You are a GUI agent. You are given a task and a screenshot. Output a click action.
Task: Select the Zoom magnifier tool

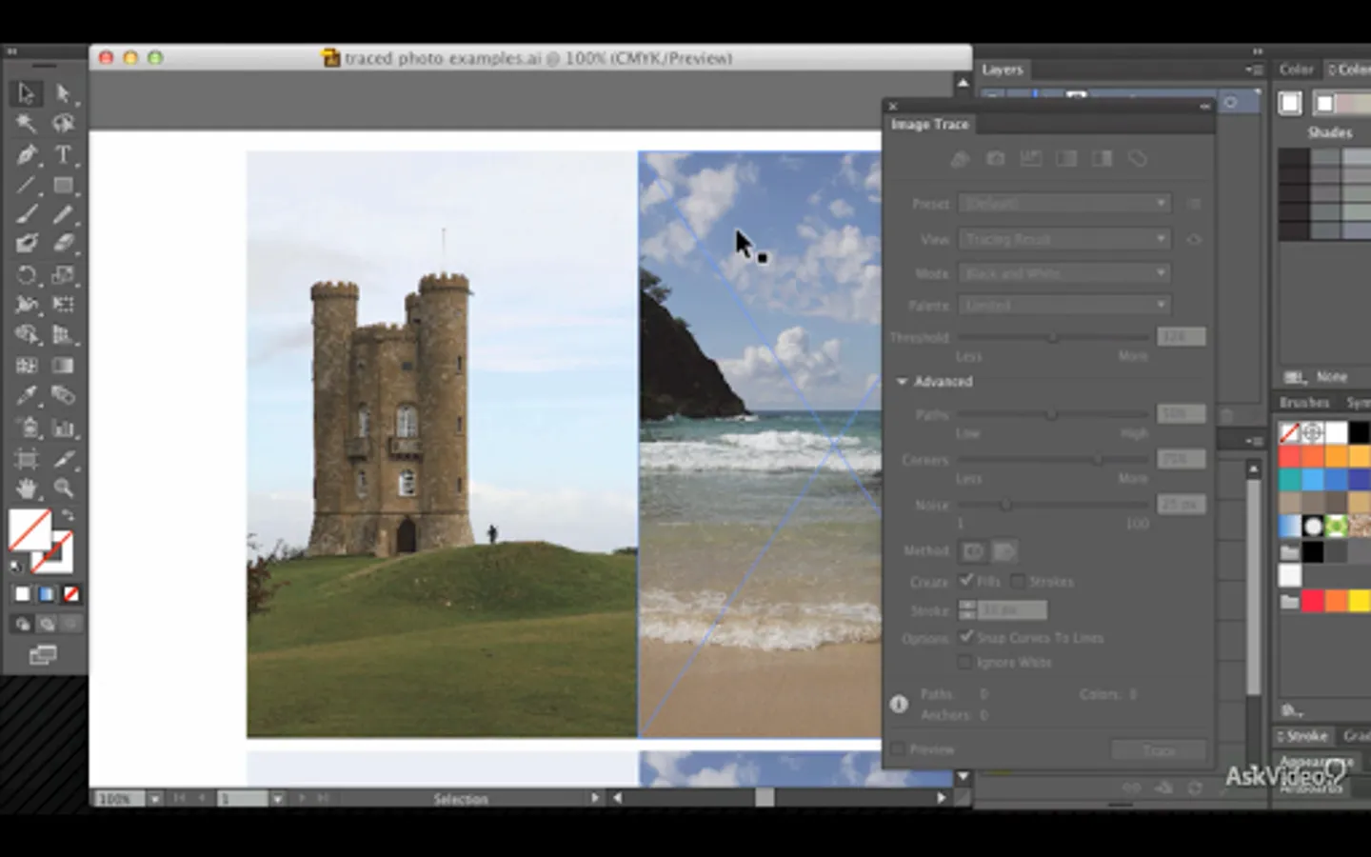coord(63,488)
